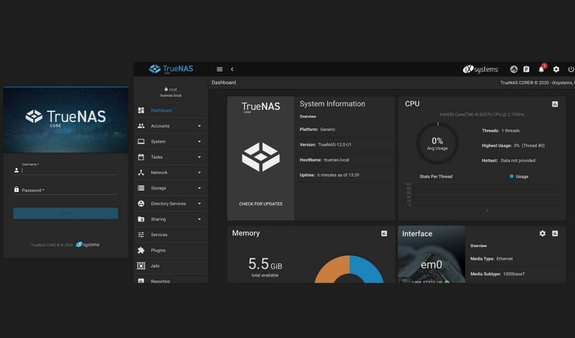The height and width of the screenshot is (338, 575).
Task: Collapse the navigation sidebar with the hamburger icon
Action: [x=220, y=69]
